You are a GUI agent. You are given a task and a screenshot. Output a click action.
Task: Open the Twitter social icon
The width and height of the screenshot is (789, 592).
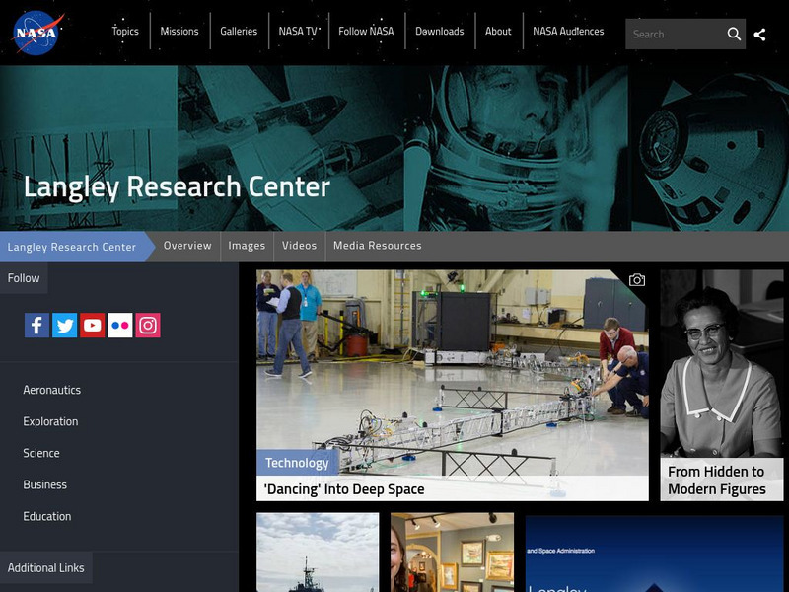(x=64, y=324)
